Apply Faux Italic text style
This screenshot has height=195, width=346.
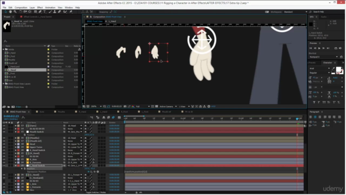319,102
